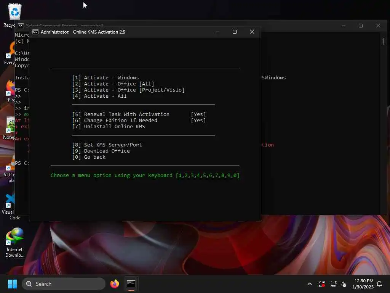
Task: Open Firefox from the taskbar
Action: click(114, 284)
